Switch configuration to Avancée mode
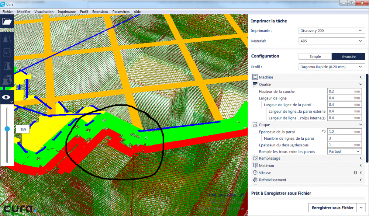Viewport: 369px width, 216px height. point(349,56)
